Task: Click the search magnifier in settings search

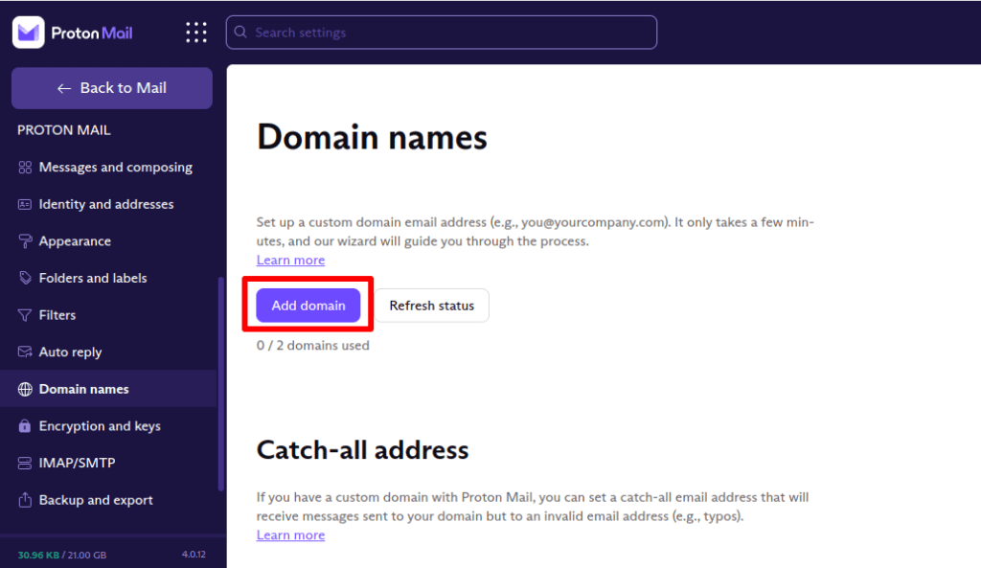Action: coord(240,33)
